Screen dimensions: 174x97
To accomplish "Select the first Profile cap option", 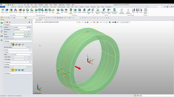I will (13, 70).
